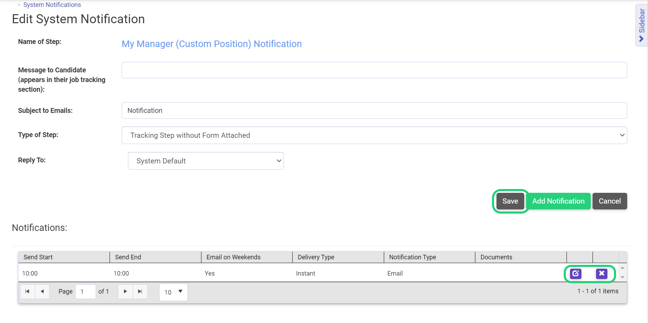
Task: Go to previous page of notifications
Action: (x=42, y=291)
